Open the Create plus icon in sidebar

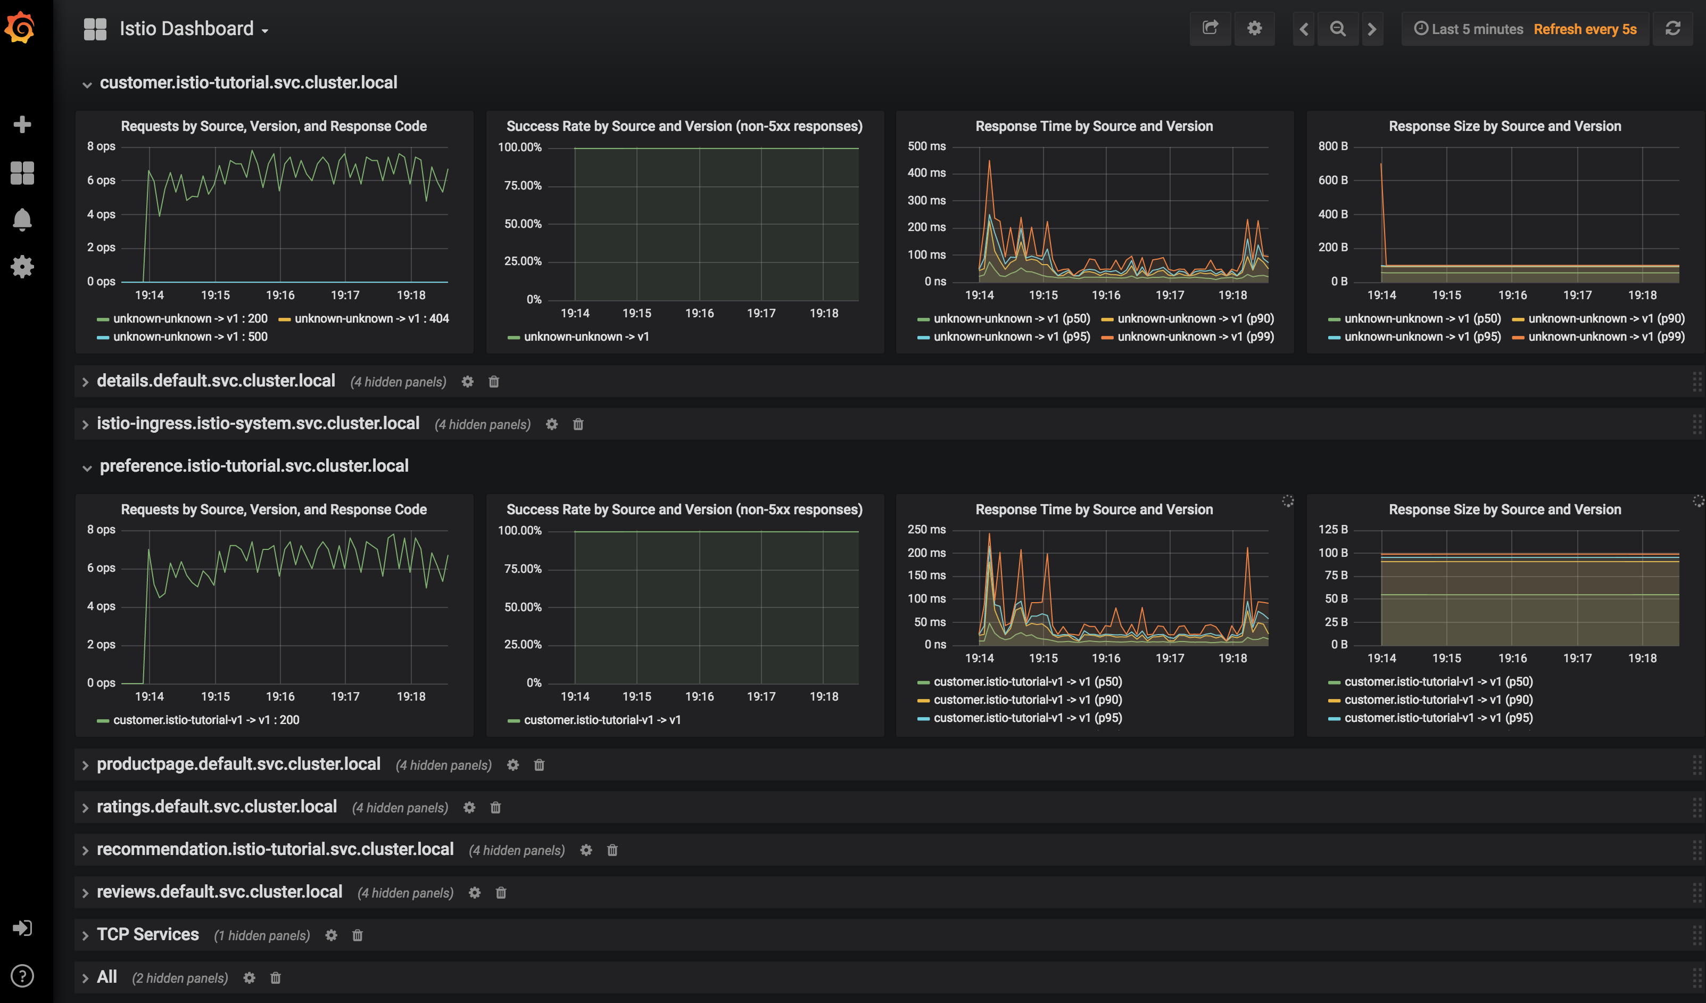pos(22,125)
